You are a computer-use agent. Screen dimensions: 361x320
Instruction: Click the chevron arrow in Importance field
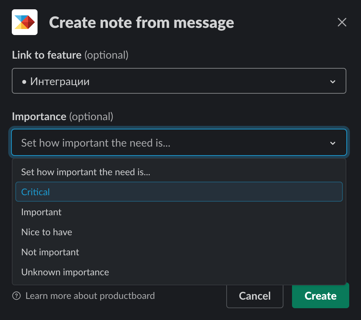[x=333, y=143]
